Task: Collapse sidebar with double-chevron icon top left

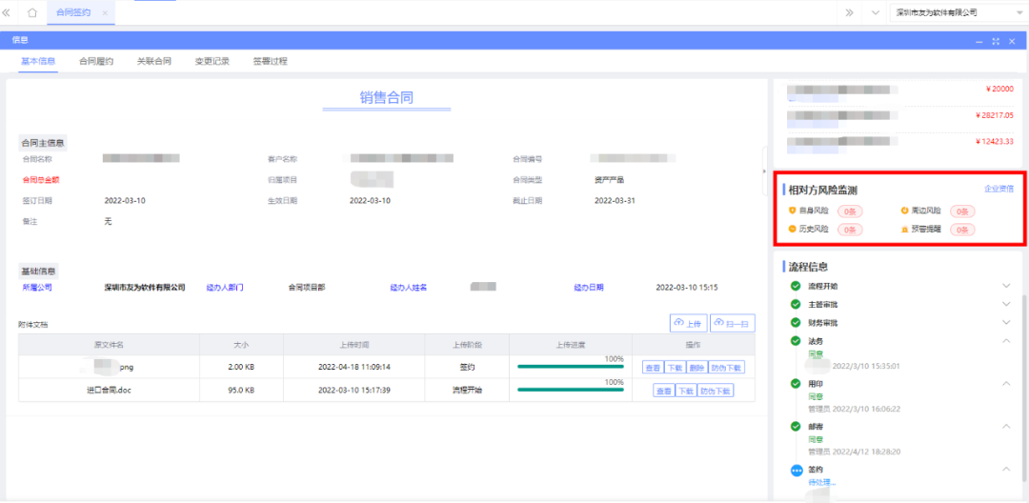Action: point(7,12)
